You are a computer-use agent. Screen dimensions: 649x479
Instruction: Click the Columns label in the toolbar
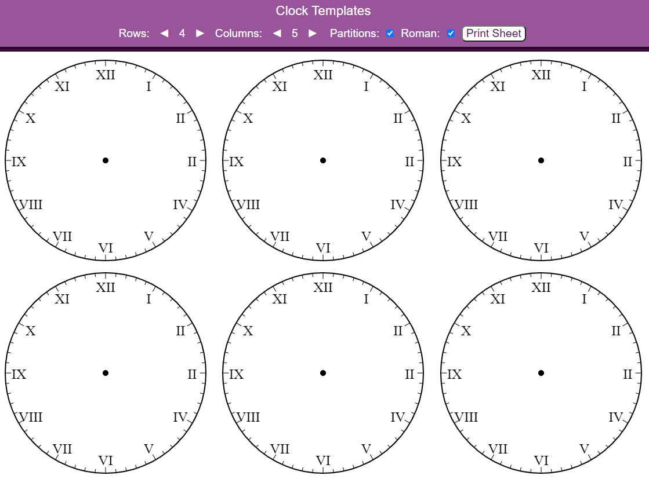coord(238,34)
